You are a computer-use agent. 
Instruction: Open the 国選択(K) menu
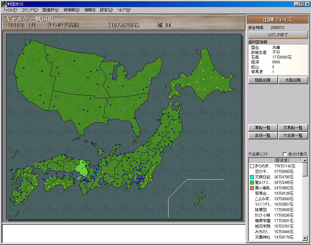[50, 10]
